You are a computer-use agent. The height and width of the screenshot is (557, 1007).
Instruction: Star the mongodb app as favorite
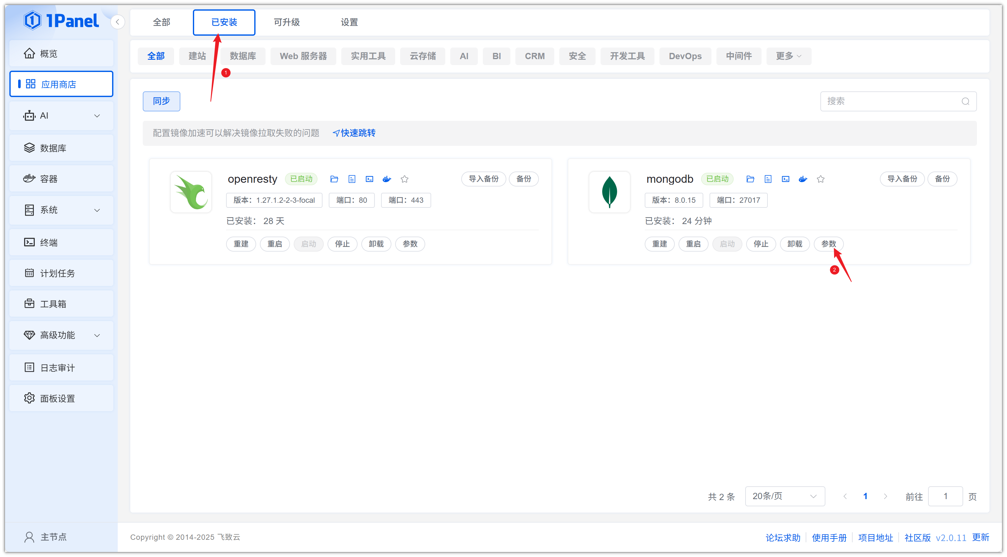(x=820, y=179)
